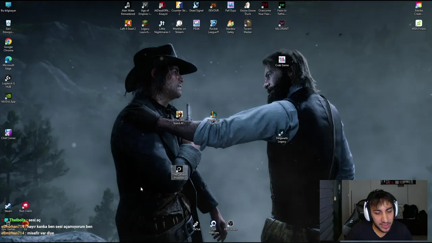This screenshot has height=243, width=432.
Task: Click the Stardew Valley icon
Action: click(x=231, y=27)
